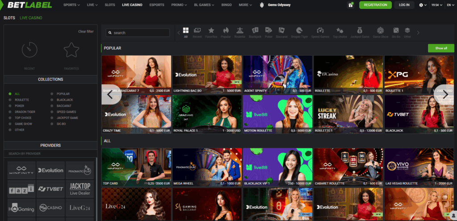The height and width of the screenshot is (221, 457).
Task: Filter by Roulette category icon
Action: [240, 30]
